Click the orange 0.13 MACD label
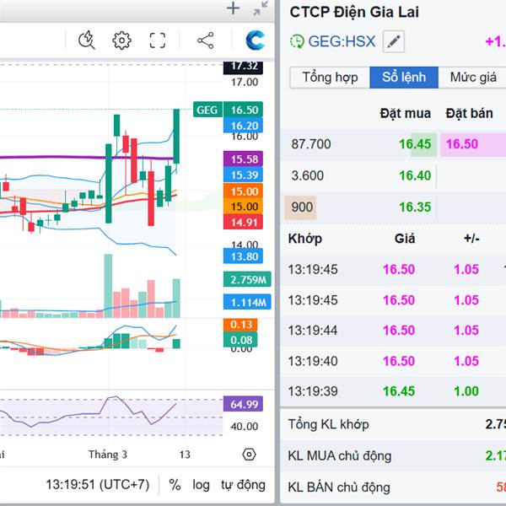506x506 pixels. (x=240, y=325)
